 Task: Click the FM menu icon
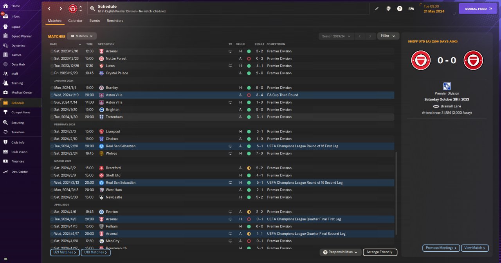411,9
